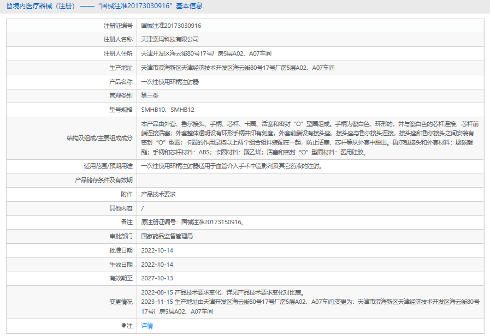
Task: Click the 适用范围/预期用途 description text
Action: click(231, 166)
